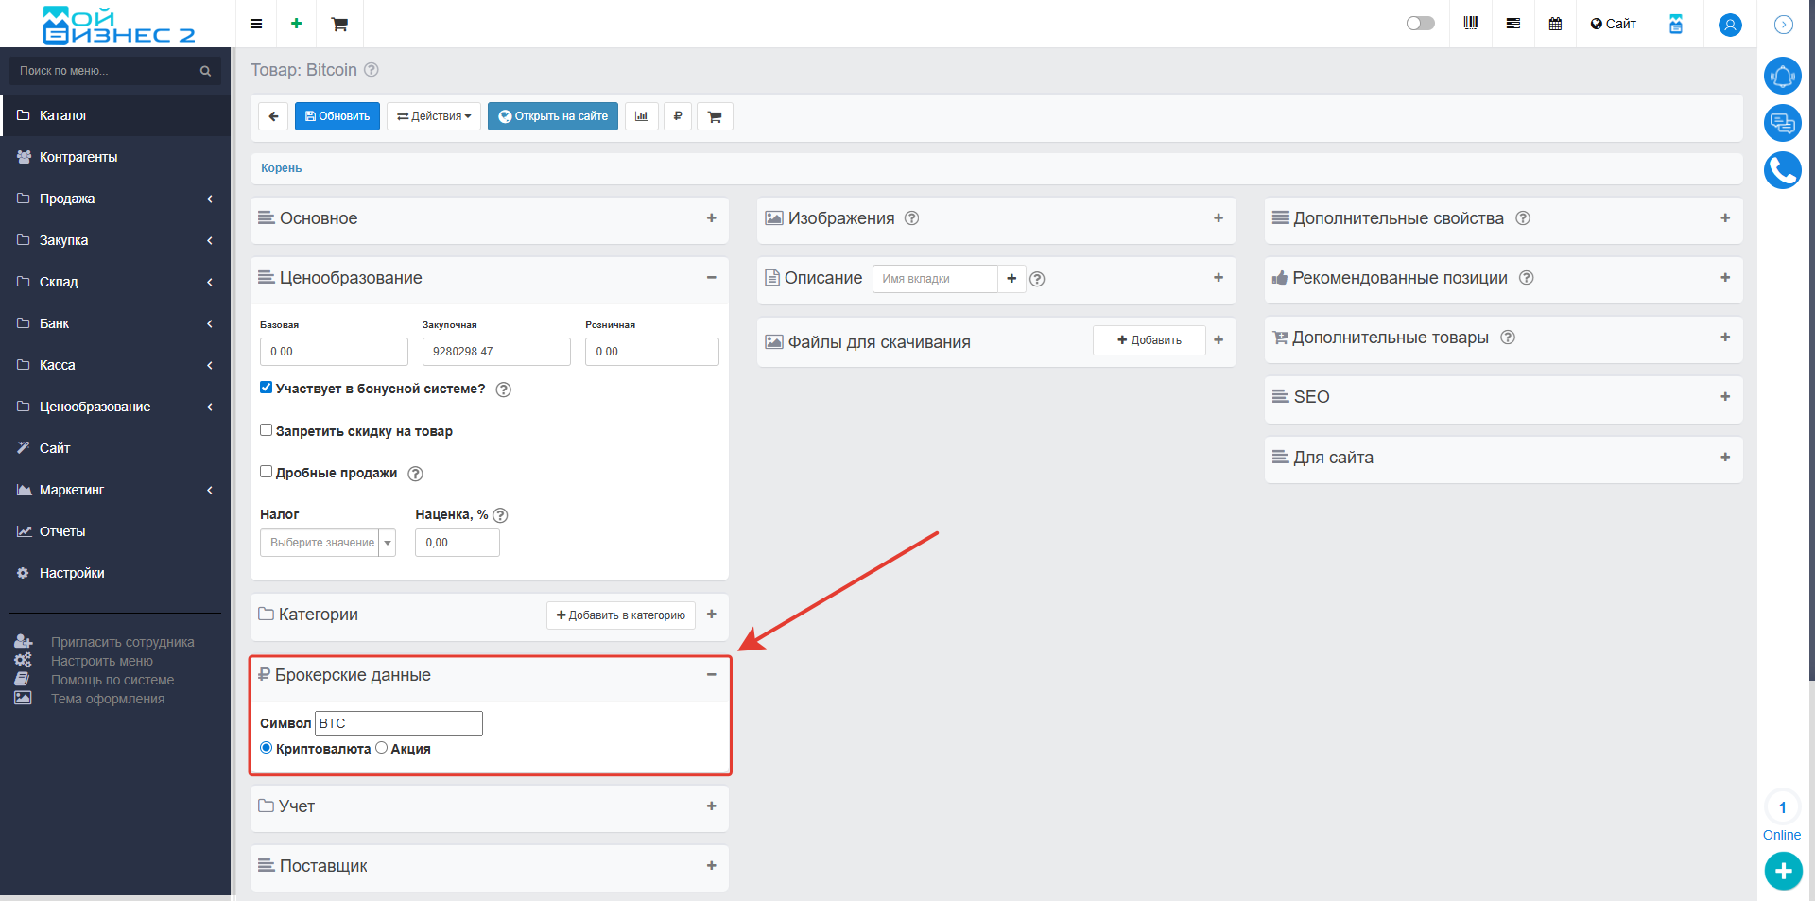Image resolution: width=1815 pixels, height=901 pixels.
Task: Click the green plus floating button
Action: click(x=1783, y=871)
